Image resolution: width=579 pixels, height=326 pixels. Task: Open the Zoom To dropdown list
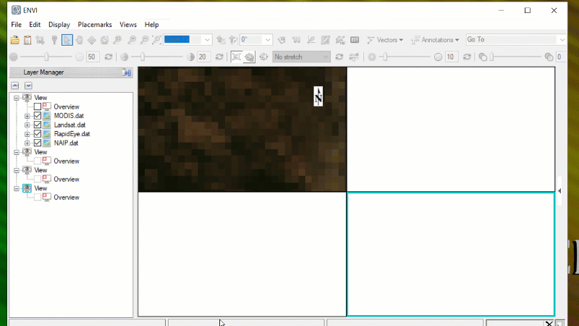click(207, 40)
